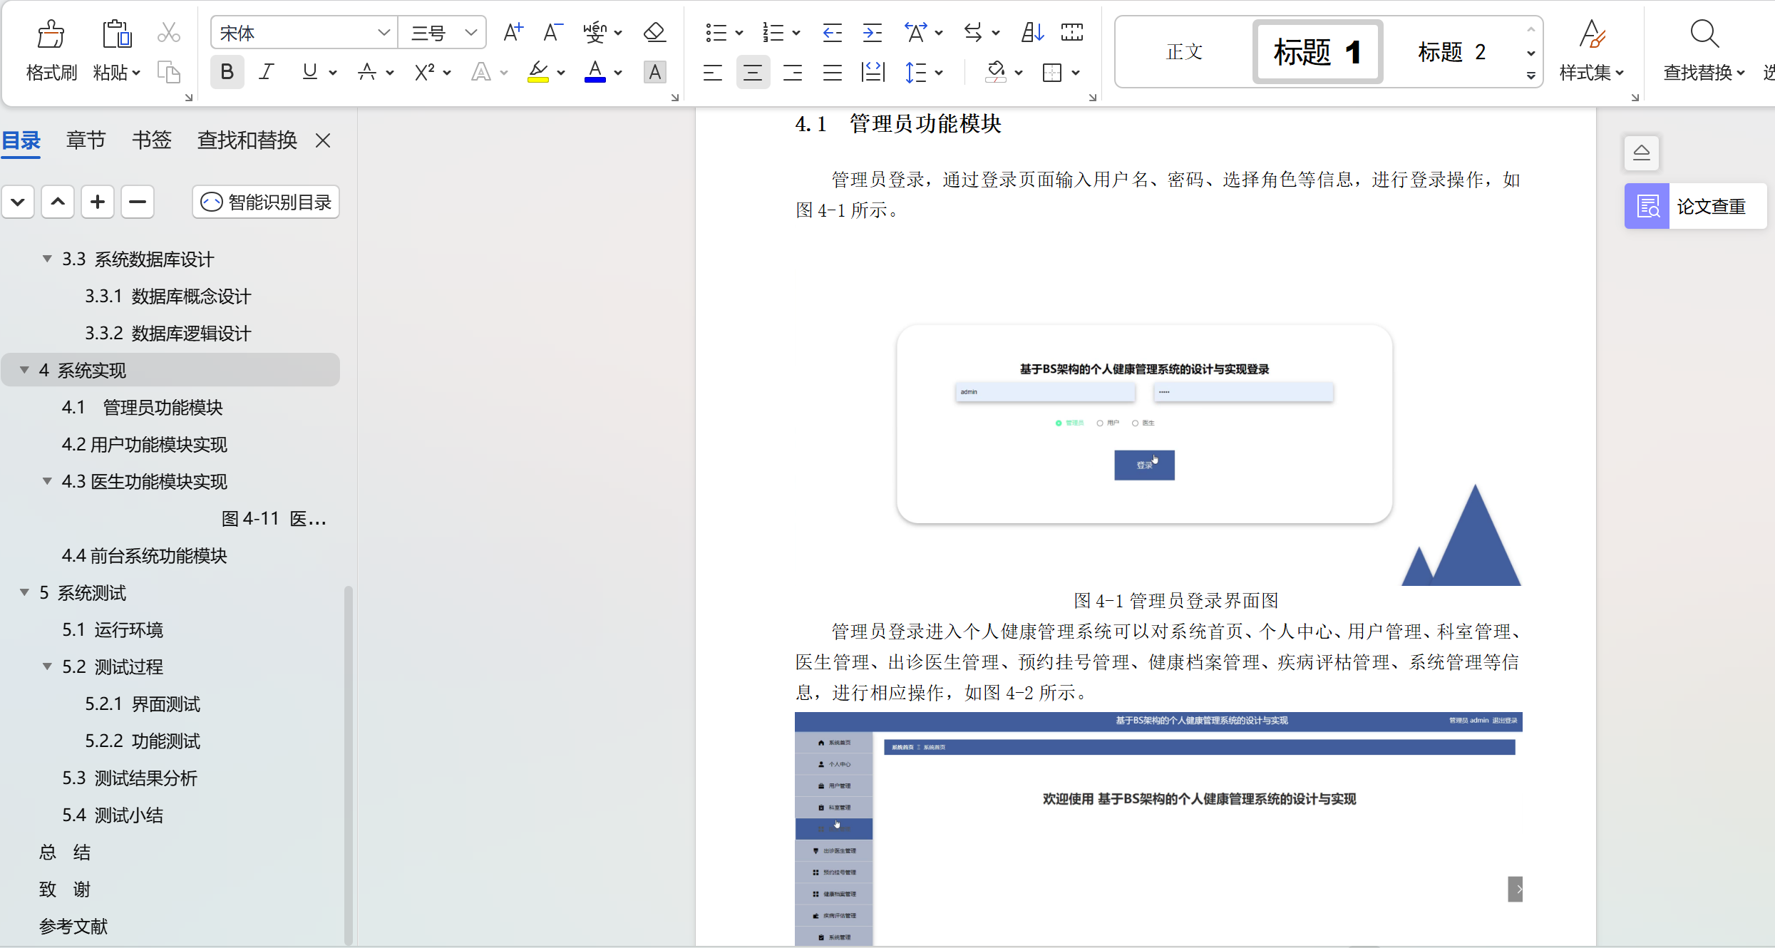Screen dimensions: 1775x948
Task: Apply the 标题 2 style
Action: click(1451, 52)
